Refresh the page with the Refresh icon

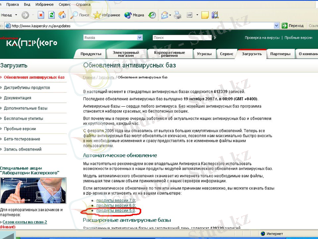(52, 15)
